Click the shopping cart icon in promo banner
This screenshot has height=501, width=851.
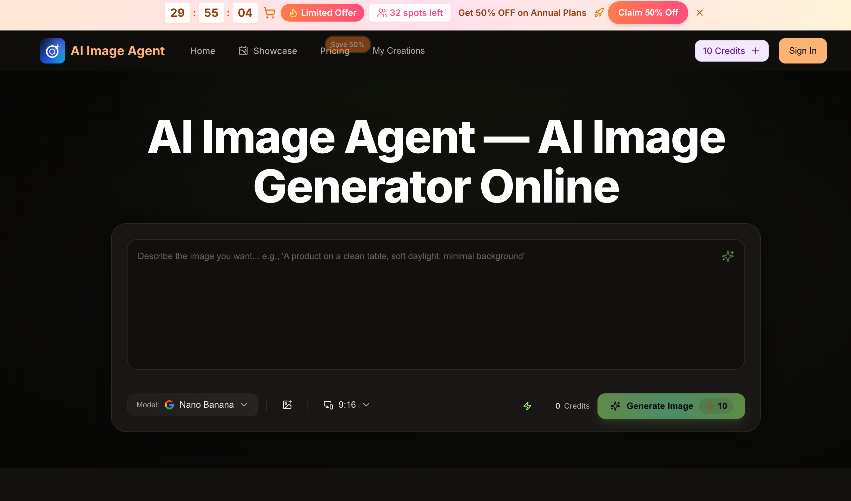269,12
